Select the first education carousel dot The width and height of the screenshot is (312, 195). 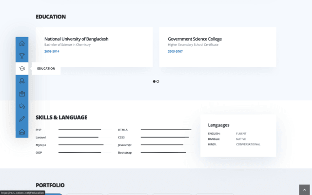[x=154, y=81]
